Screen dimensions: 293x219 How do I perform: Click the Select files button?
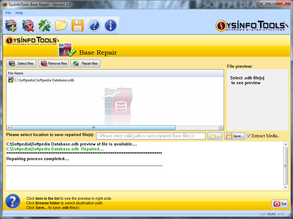[21, 63]
